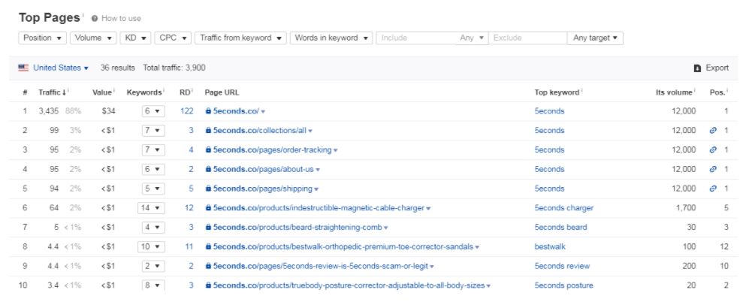This screenshot has height=305, width=749.
Task: Open referring domains count 122 link
Action: coord(187,111)
